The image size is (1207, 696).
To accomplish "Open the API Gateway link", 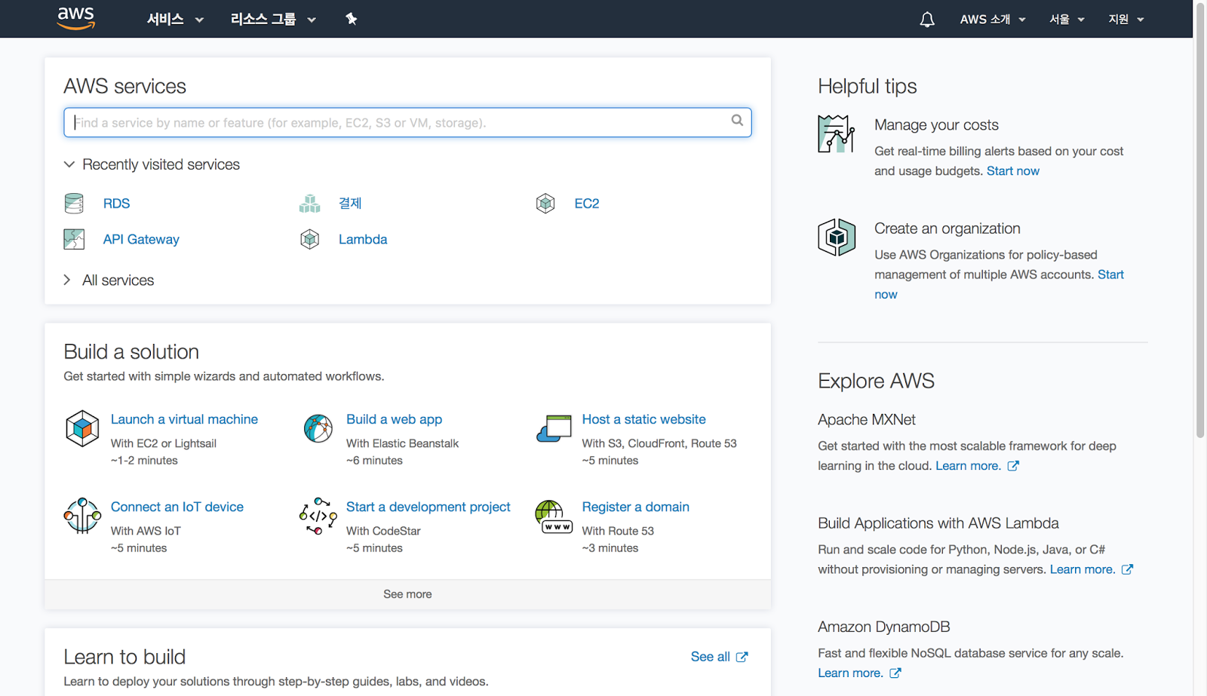I will 141,239.
